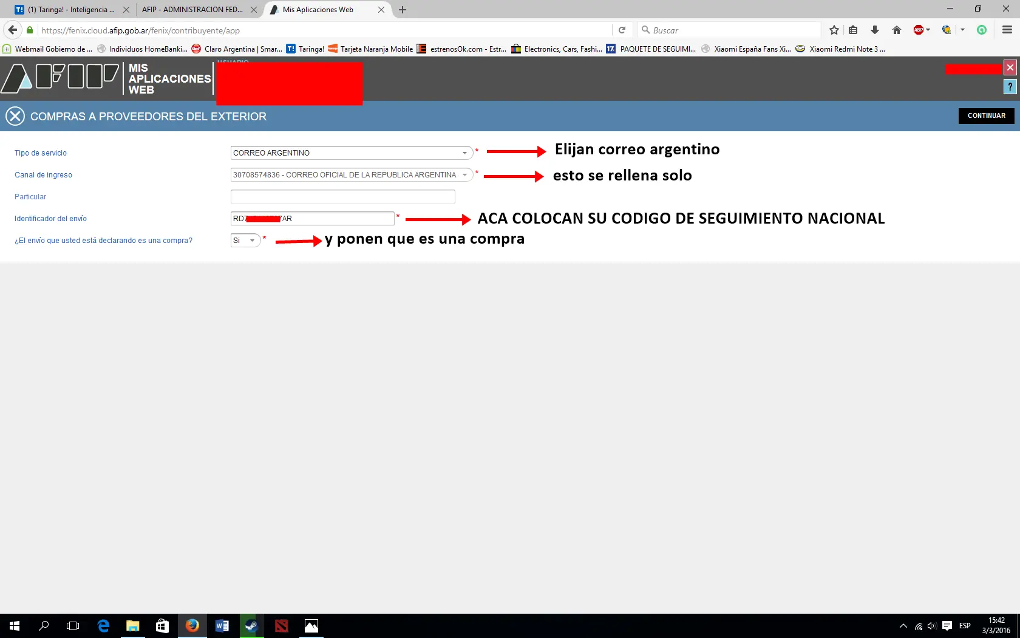This screenshot has width=1020, height=638.
Task: Go back to previous page
Action: (13, 30)
